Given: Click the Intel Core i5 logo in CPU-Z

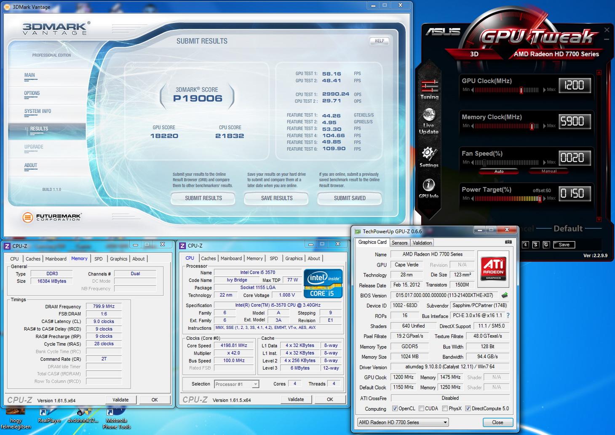Looking at the screenshot, I should point(323,283).
